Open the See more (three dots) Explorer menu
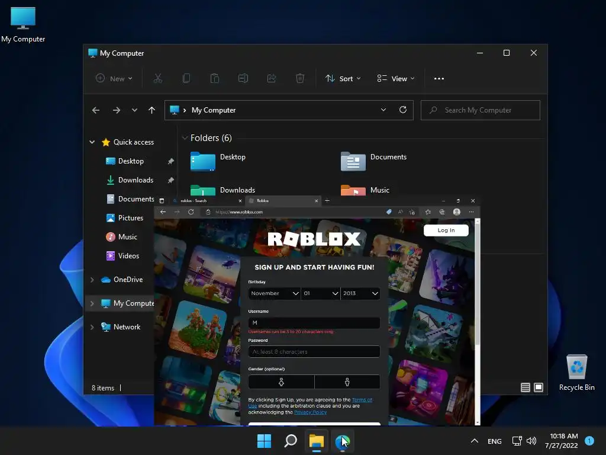Image resolution: width=606 pixels, height=455 pixels. pos(439,79)
